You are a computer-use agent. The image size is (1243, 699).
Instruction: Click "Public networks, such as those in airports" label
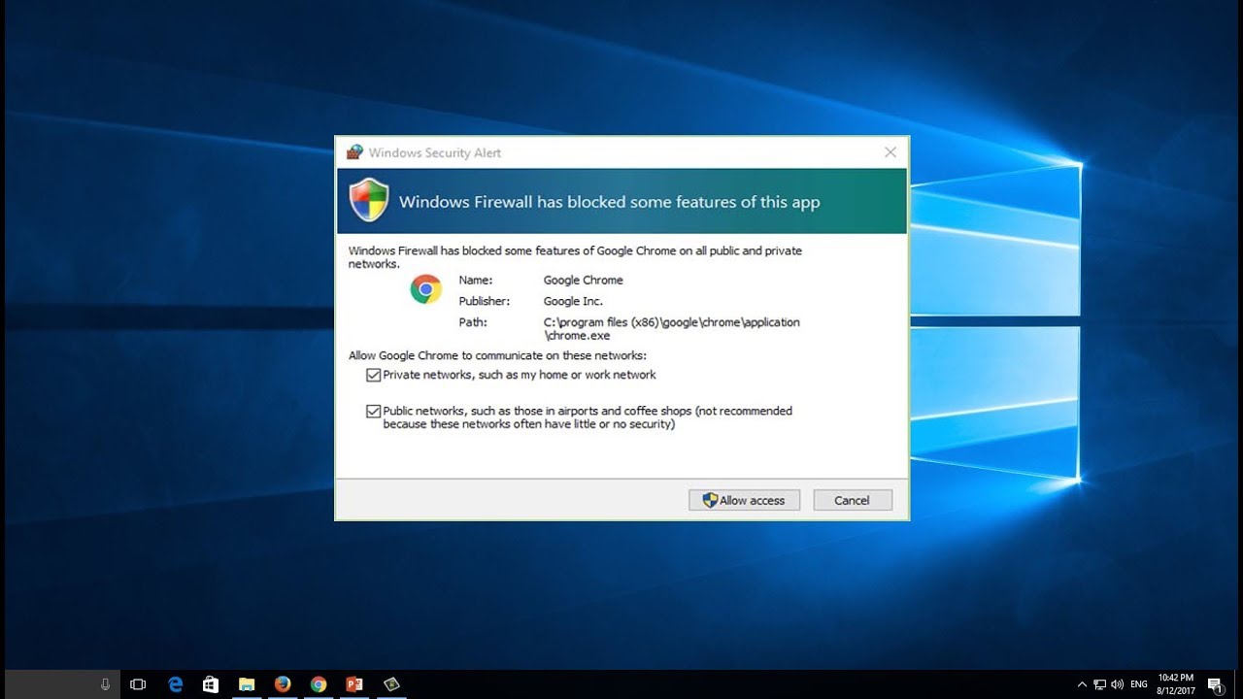pos(588,417)
